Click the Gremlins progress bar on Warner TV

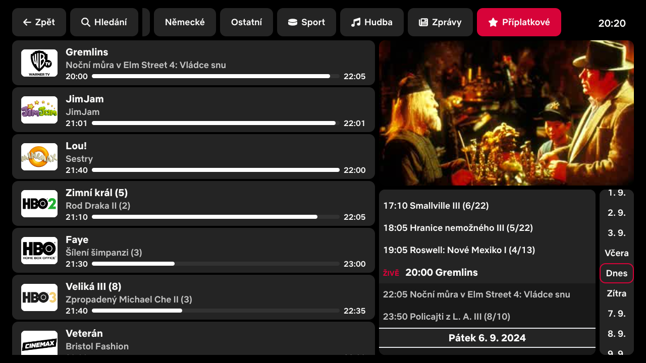pyautogui.click(x=216, y=76)
